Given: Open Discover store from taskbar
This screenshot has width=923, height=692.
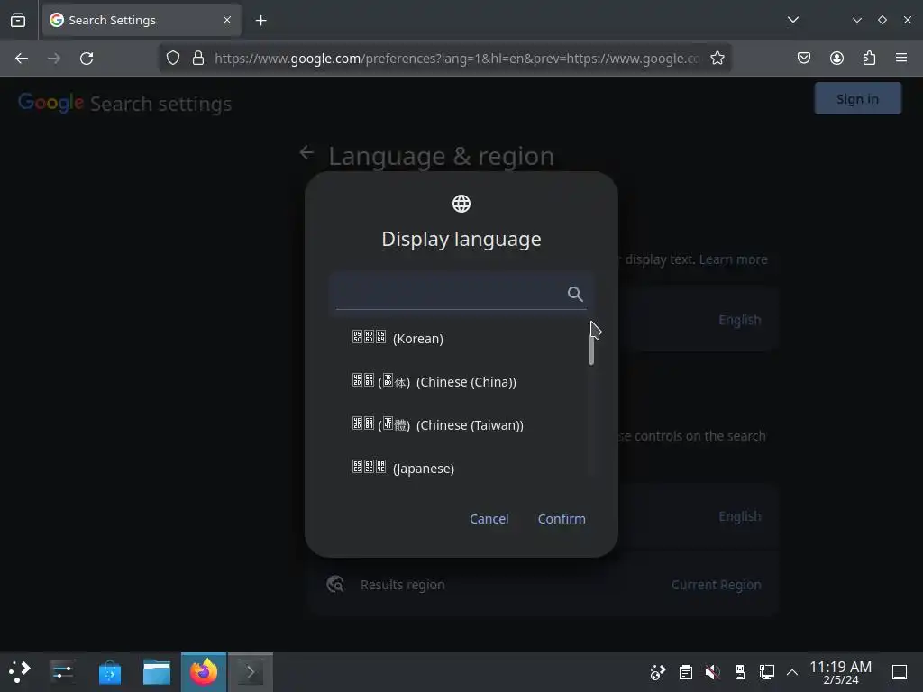Looking at the screenshot, I should point(110,672).
